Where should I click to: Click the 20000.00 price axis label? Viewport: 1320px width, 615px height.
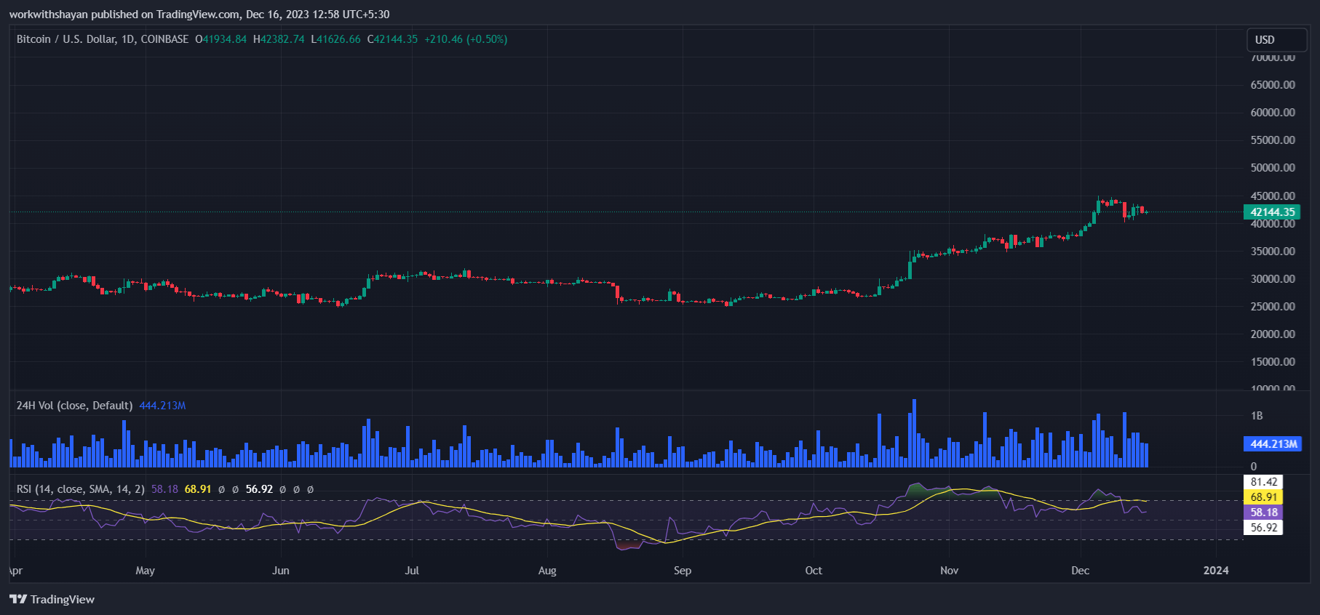point(1273,334)
